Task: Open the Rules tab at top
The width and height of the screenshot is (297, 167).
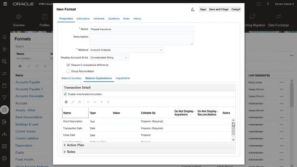Action: point(126,19)
